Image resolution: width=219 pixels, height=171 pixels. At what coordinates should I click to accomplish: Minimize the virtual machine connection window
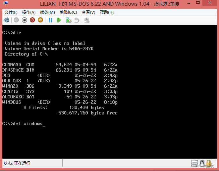point(189,3)
